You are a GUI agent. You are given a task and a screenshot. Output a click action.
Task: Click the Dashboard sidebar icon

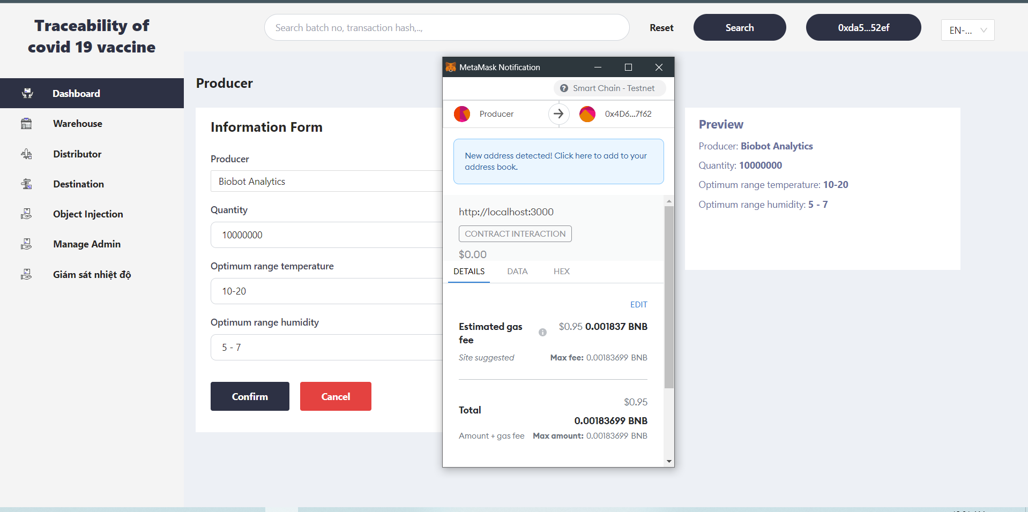[27, 93]
